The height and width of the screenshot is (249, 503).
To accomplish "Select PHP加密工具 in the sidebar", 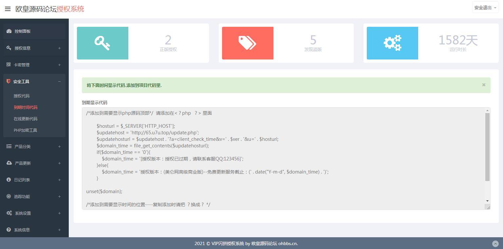I will (25, 130).
